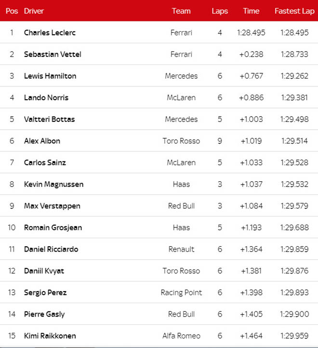Click the Fastest Lap column header

(x=294, y=11)
